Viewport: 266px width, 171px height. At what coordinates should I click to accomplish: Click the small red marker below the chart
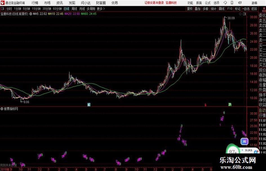[x=205, y=105]
